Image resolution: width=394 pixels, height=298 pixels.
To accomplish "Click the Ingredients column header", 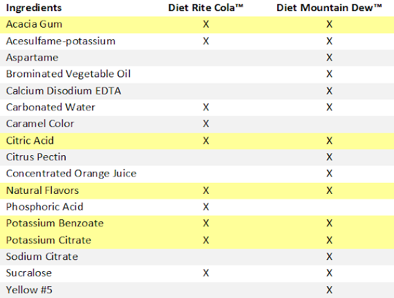I will (34, 8).
